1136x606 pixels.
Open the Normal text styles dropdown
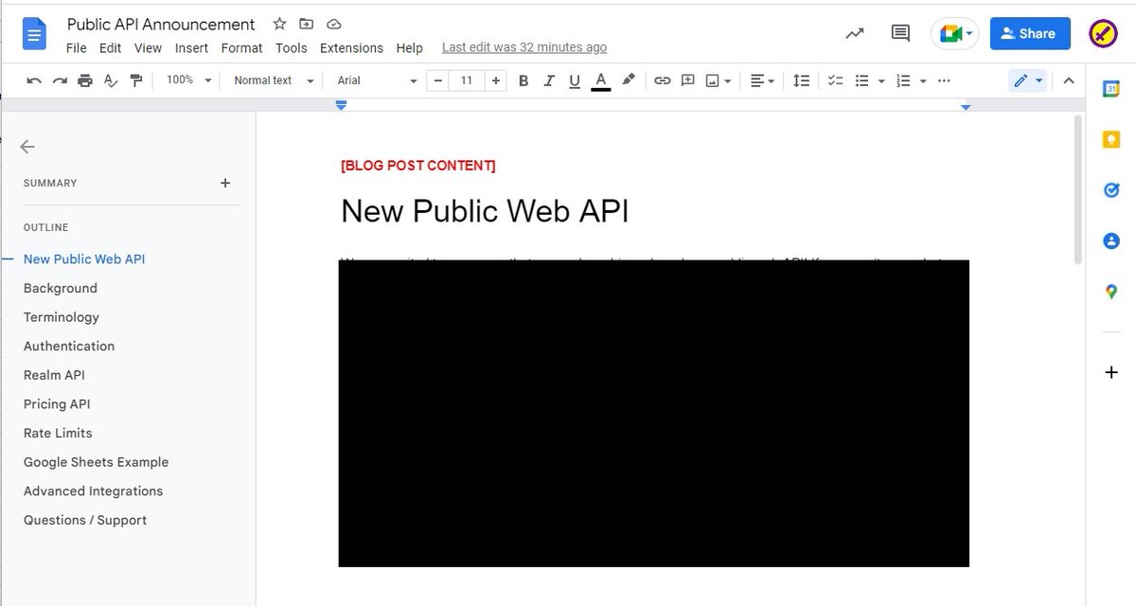273,80
